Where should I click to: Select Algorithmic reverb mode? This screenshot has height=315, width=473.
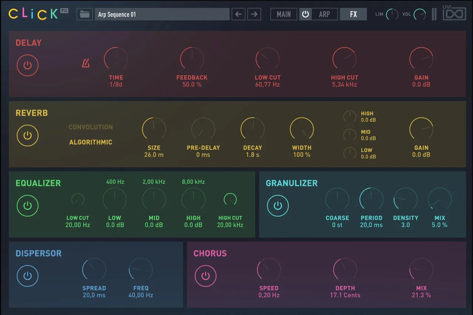91,142
